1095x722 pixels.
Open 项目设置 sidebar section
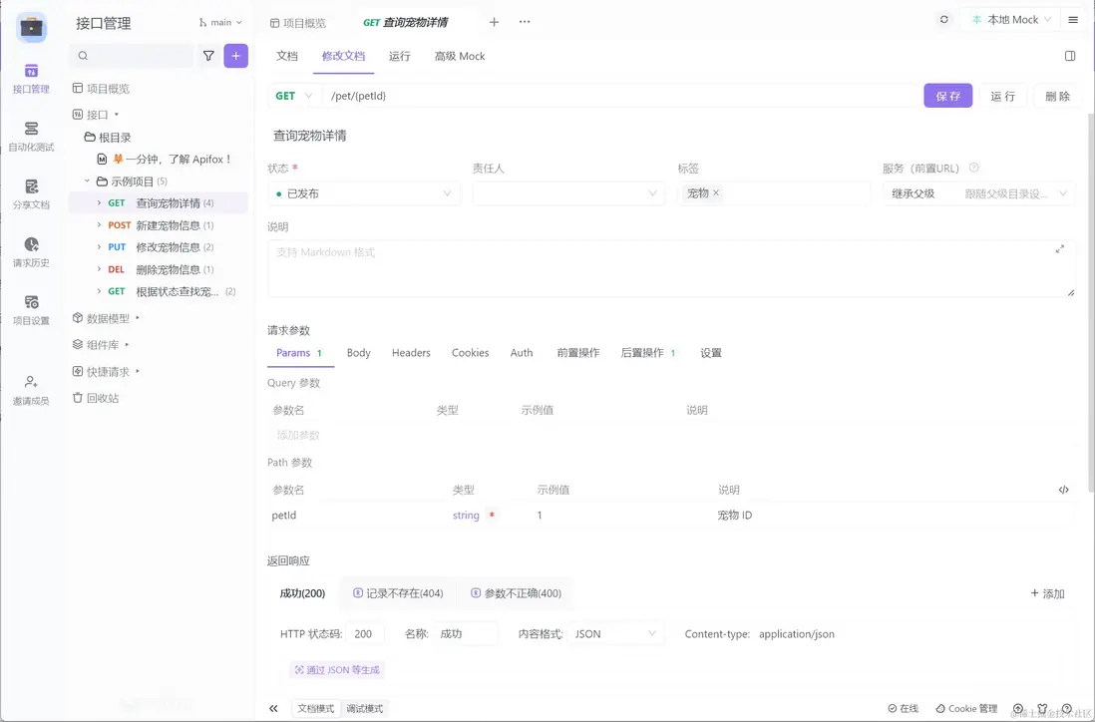[31, 310]
